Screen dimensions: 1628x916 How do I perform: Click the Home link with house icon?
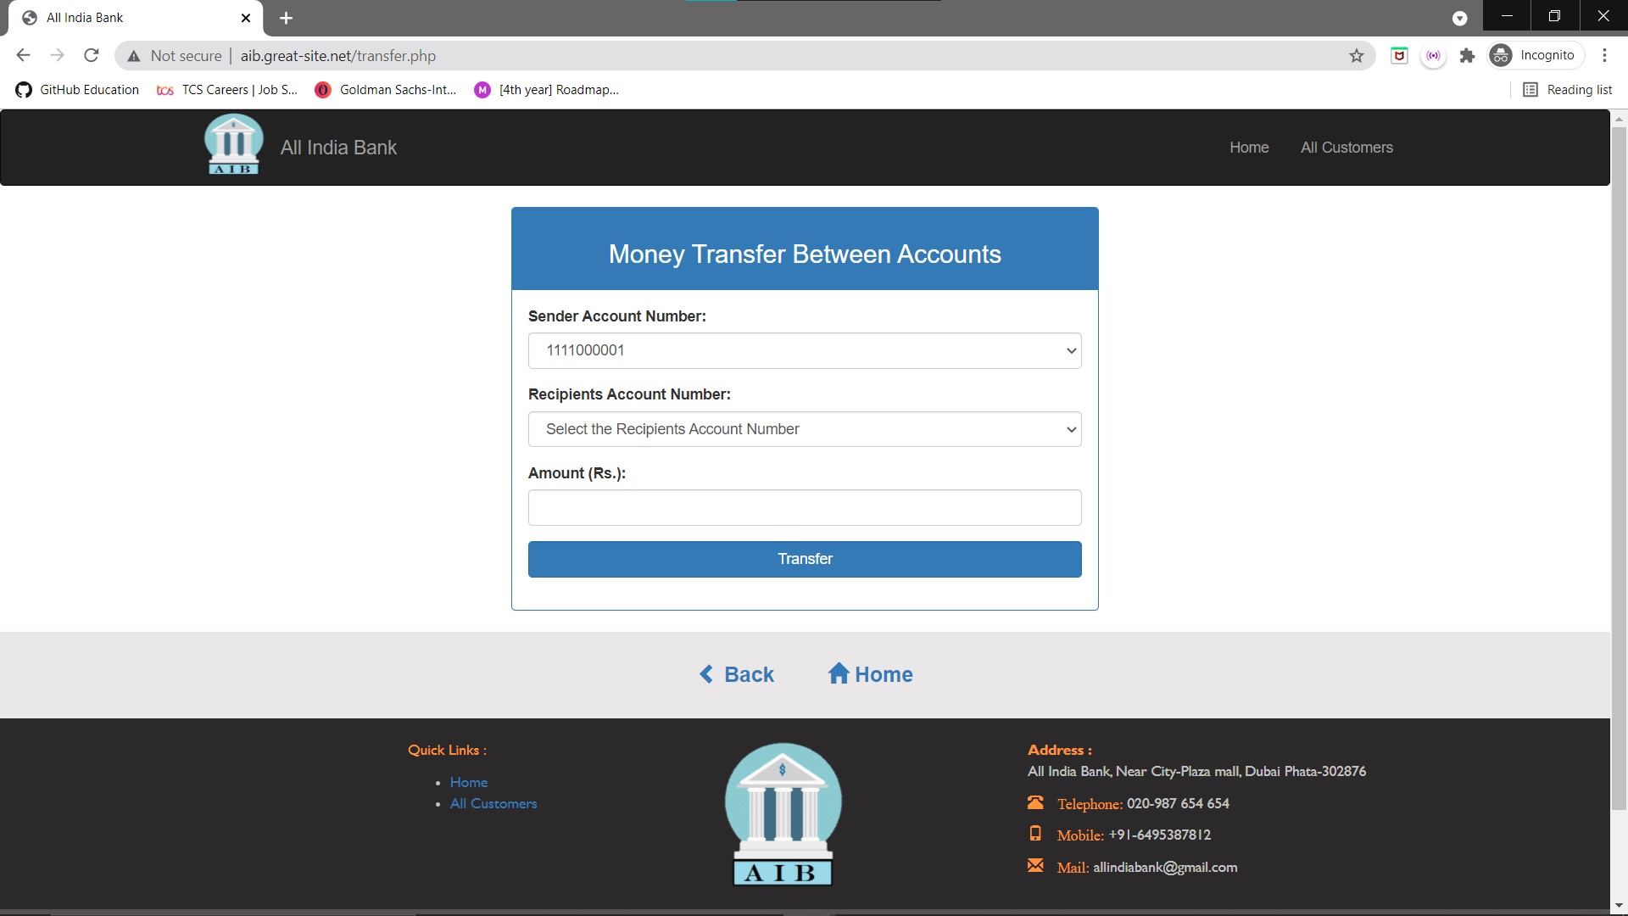[x=870, y=674]
